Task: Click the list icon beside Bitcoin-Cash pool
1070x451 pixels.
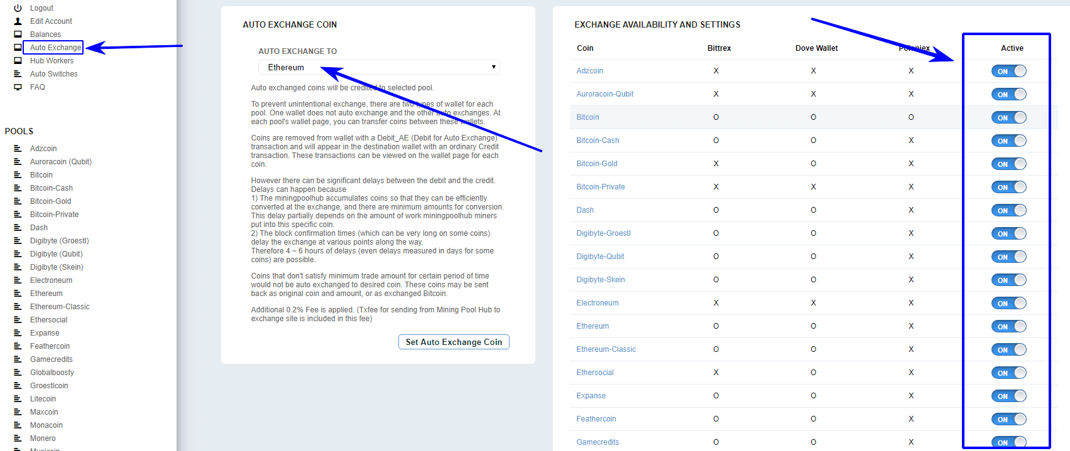Action: pyautogui.click(x=18, y=188)
